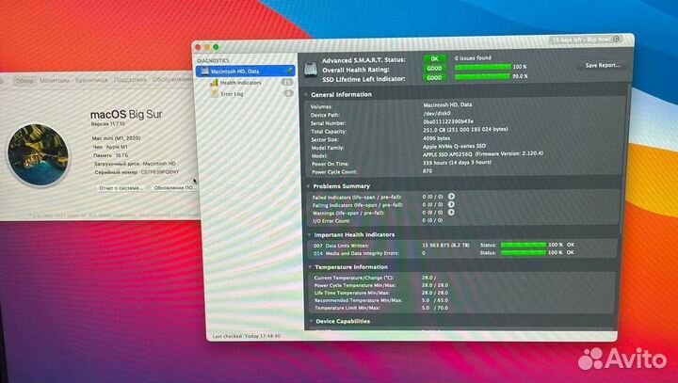The image size is (678, 383).
Task: Click the large disk icon beside S.M.A.R.T. status
Action: (x=311, y=69)
